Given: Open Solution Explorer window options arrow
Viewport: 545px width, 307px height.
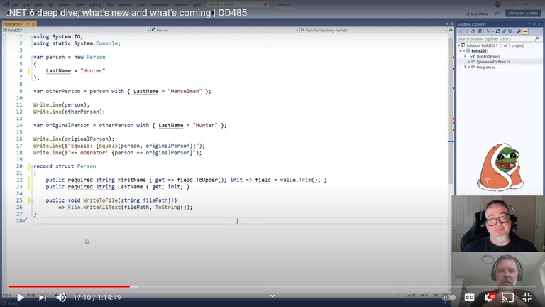Looking at the screenshot, I should (x=529, y=24).
